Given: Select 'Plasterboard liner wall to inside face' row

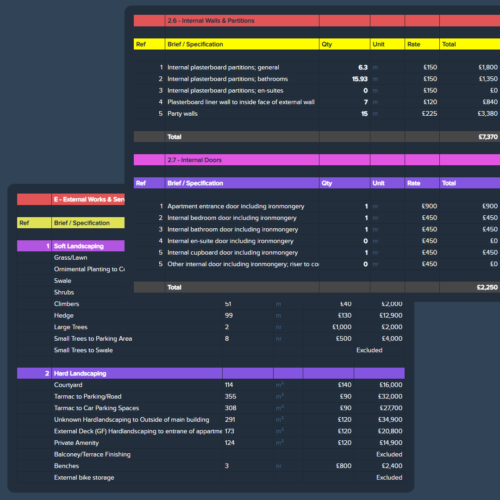Looking at the screenshot, I should [241, 102].
